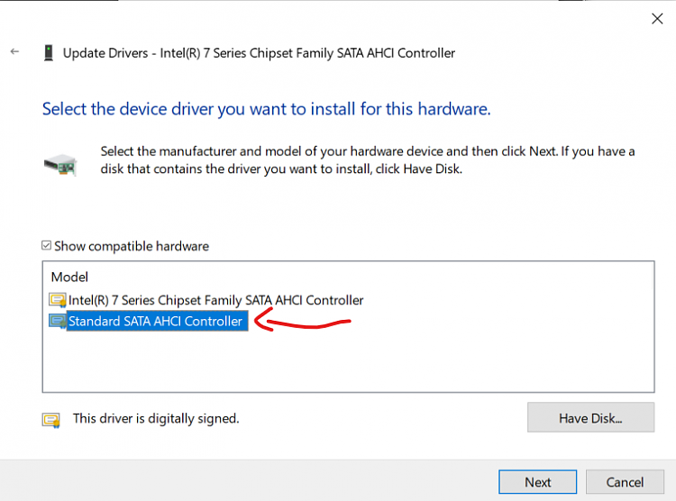Cancel the driver update
The width and height of the screenshot is (676, 501).
point(625,482)
